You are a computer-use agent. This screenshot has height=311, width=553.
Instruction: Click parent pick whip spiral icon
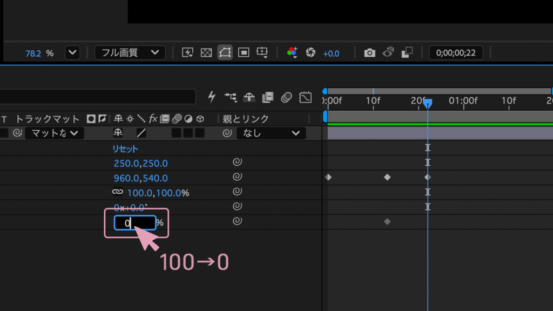[227, 133]
